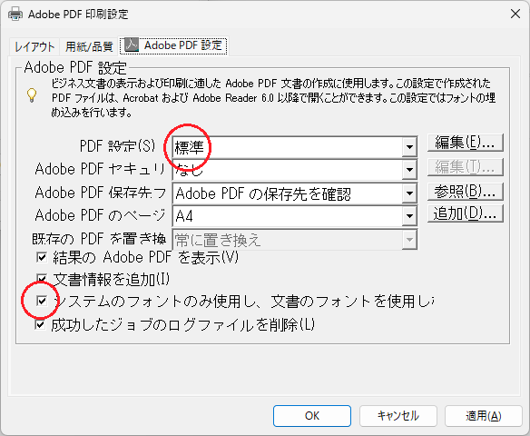The image size is (530, 436).
Task: Open the page size dropdown showing A4
Action: pos(295,216)
